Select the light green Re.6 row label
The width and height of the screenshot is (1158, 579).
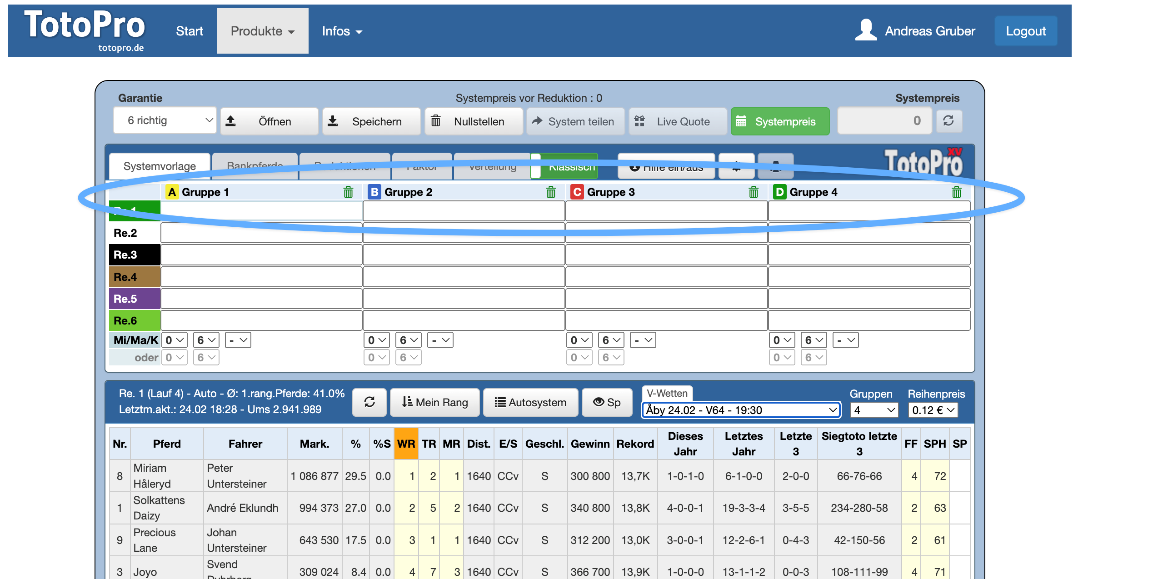135,320
